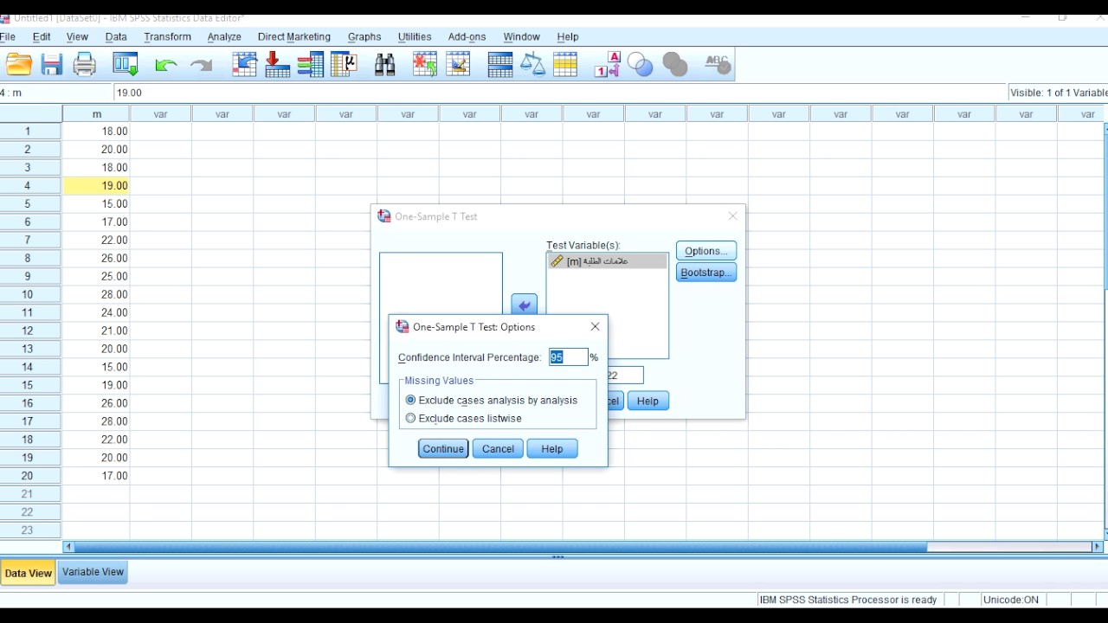Redo action with gray arrow icon
Screen dimensions: 1108x623
[x=201, y=65]
